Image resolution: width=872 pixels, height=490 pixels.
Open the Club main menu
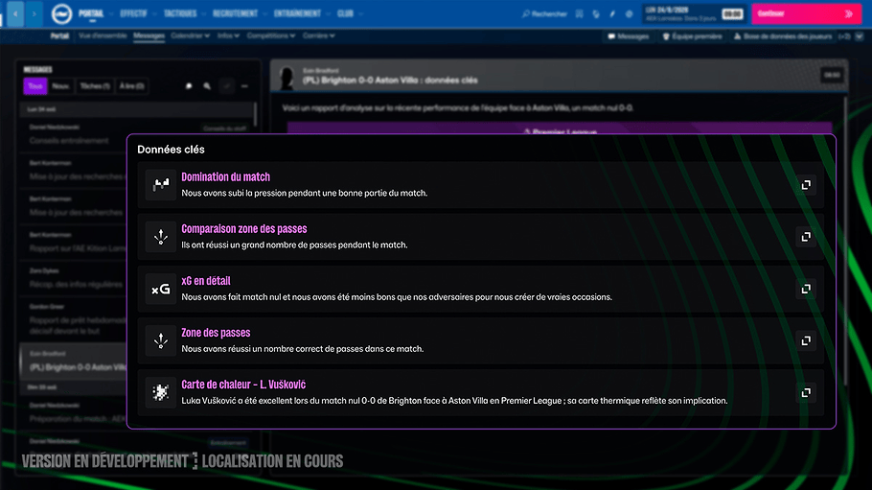coord(345,13)
